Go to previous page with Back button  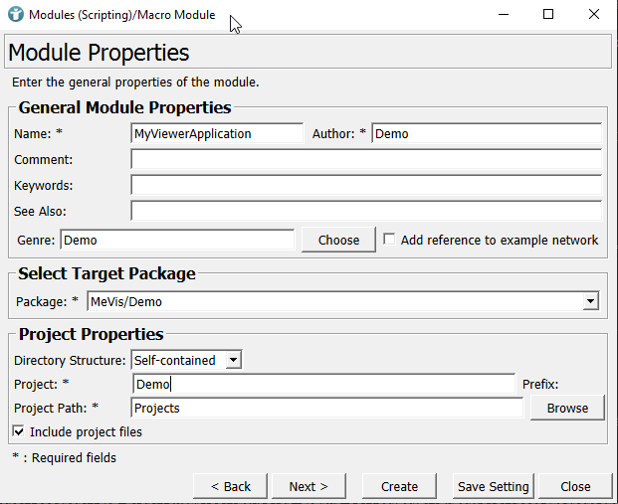(x=230, y=486)
